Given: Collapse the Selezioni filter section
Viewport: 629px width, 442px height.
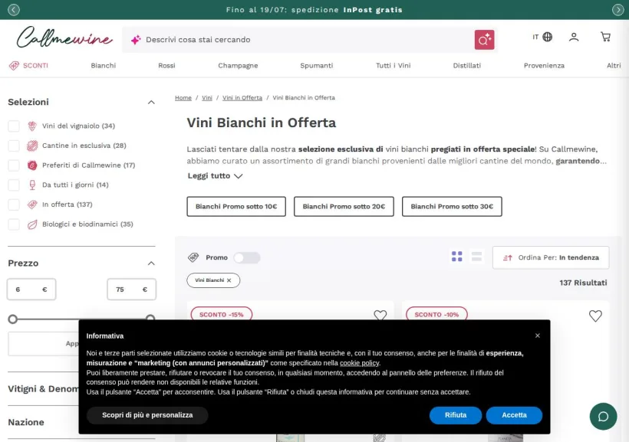Looking at the screenshot, I should pyautogui.click(x=151, y=102).
